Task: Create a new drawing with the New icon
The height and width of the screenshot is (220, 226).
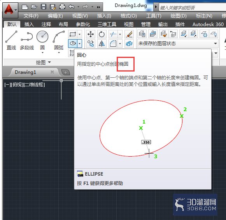Action: tap(25, 7)
